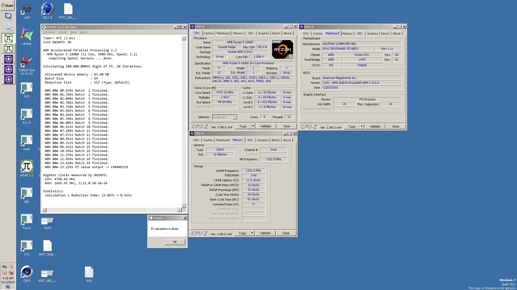Open the 6007_GB3 image file
Image resolution: width=517 pixels, height=290 pixels.
pyautogui.click(x=47, y=275)
